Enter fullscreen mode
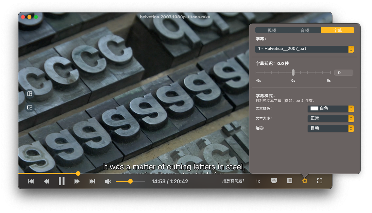Screen dimensions: 372x213 point(320,181)
